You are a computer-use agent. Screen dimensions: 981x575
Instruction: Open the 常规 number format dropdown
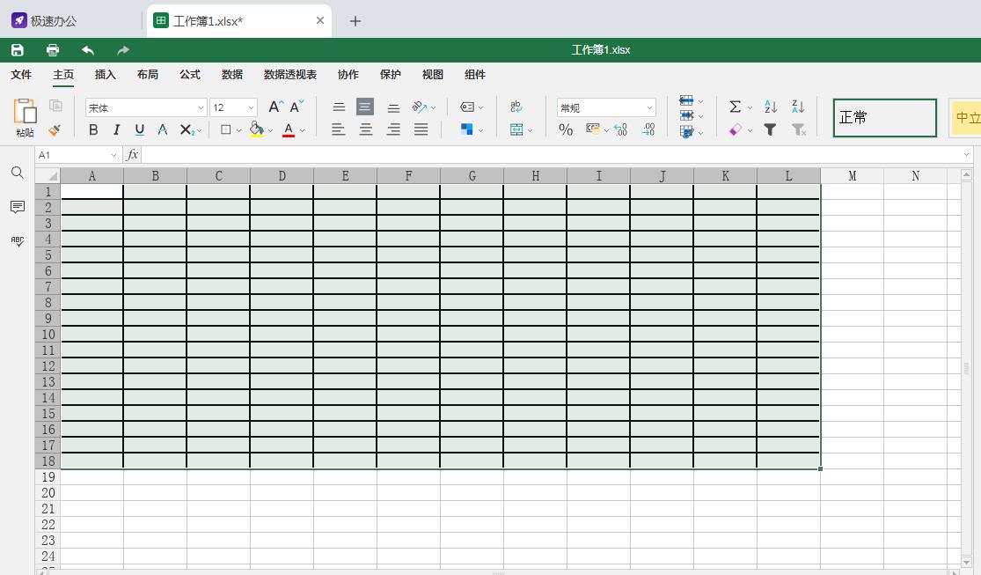[x=605, y=107]
